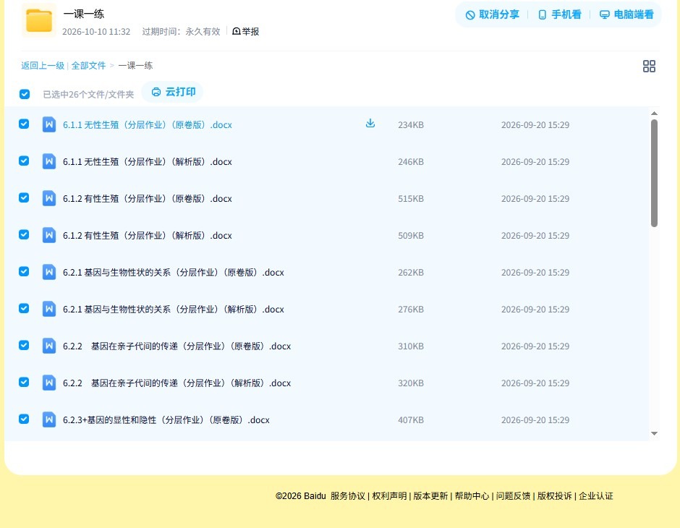Download 6.1.1 无性生殖 原卷版 file

coord(370,124)
